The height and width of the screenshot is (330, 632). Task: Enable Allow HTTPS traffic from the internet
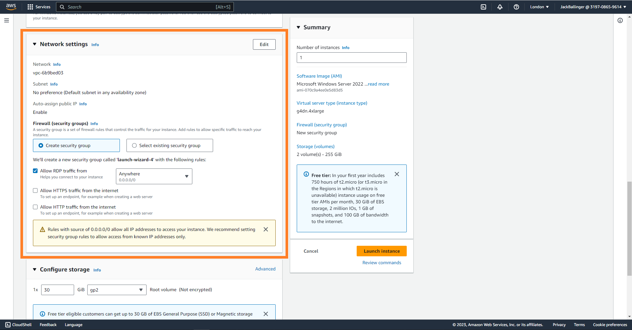tap(35, 190)
